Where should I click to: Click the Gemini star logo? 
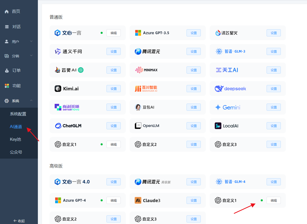point(218,107)
